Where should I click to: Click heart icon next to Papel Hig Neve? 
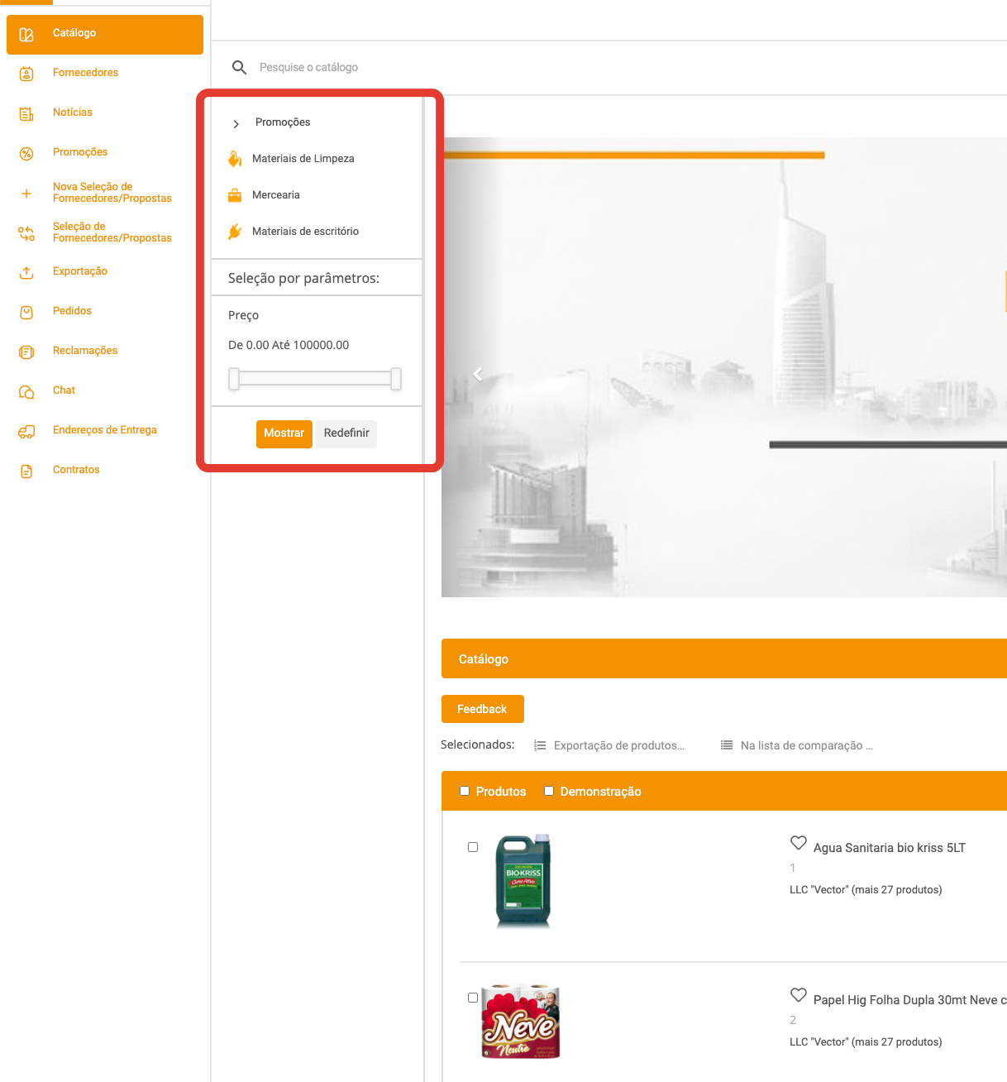(x=798, y=995)
